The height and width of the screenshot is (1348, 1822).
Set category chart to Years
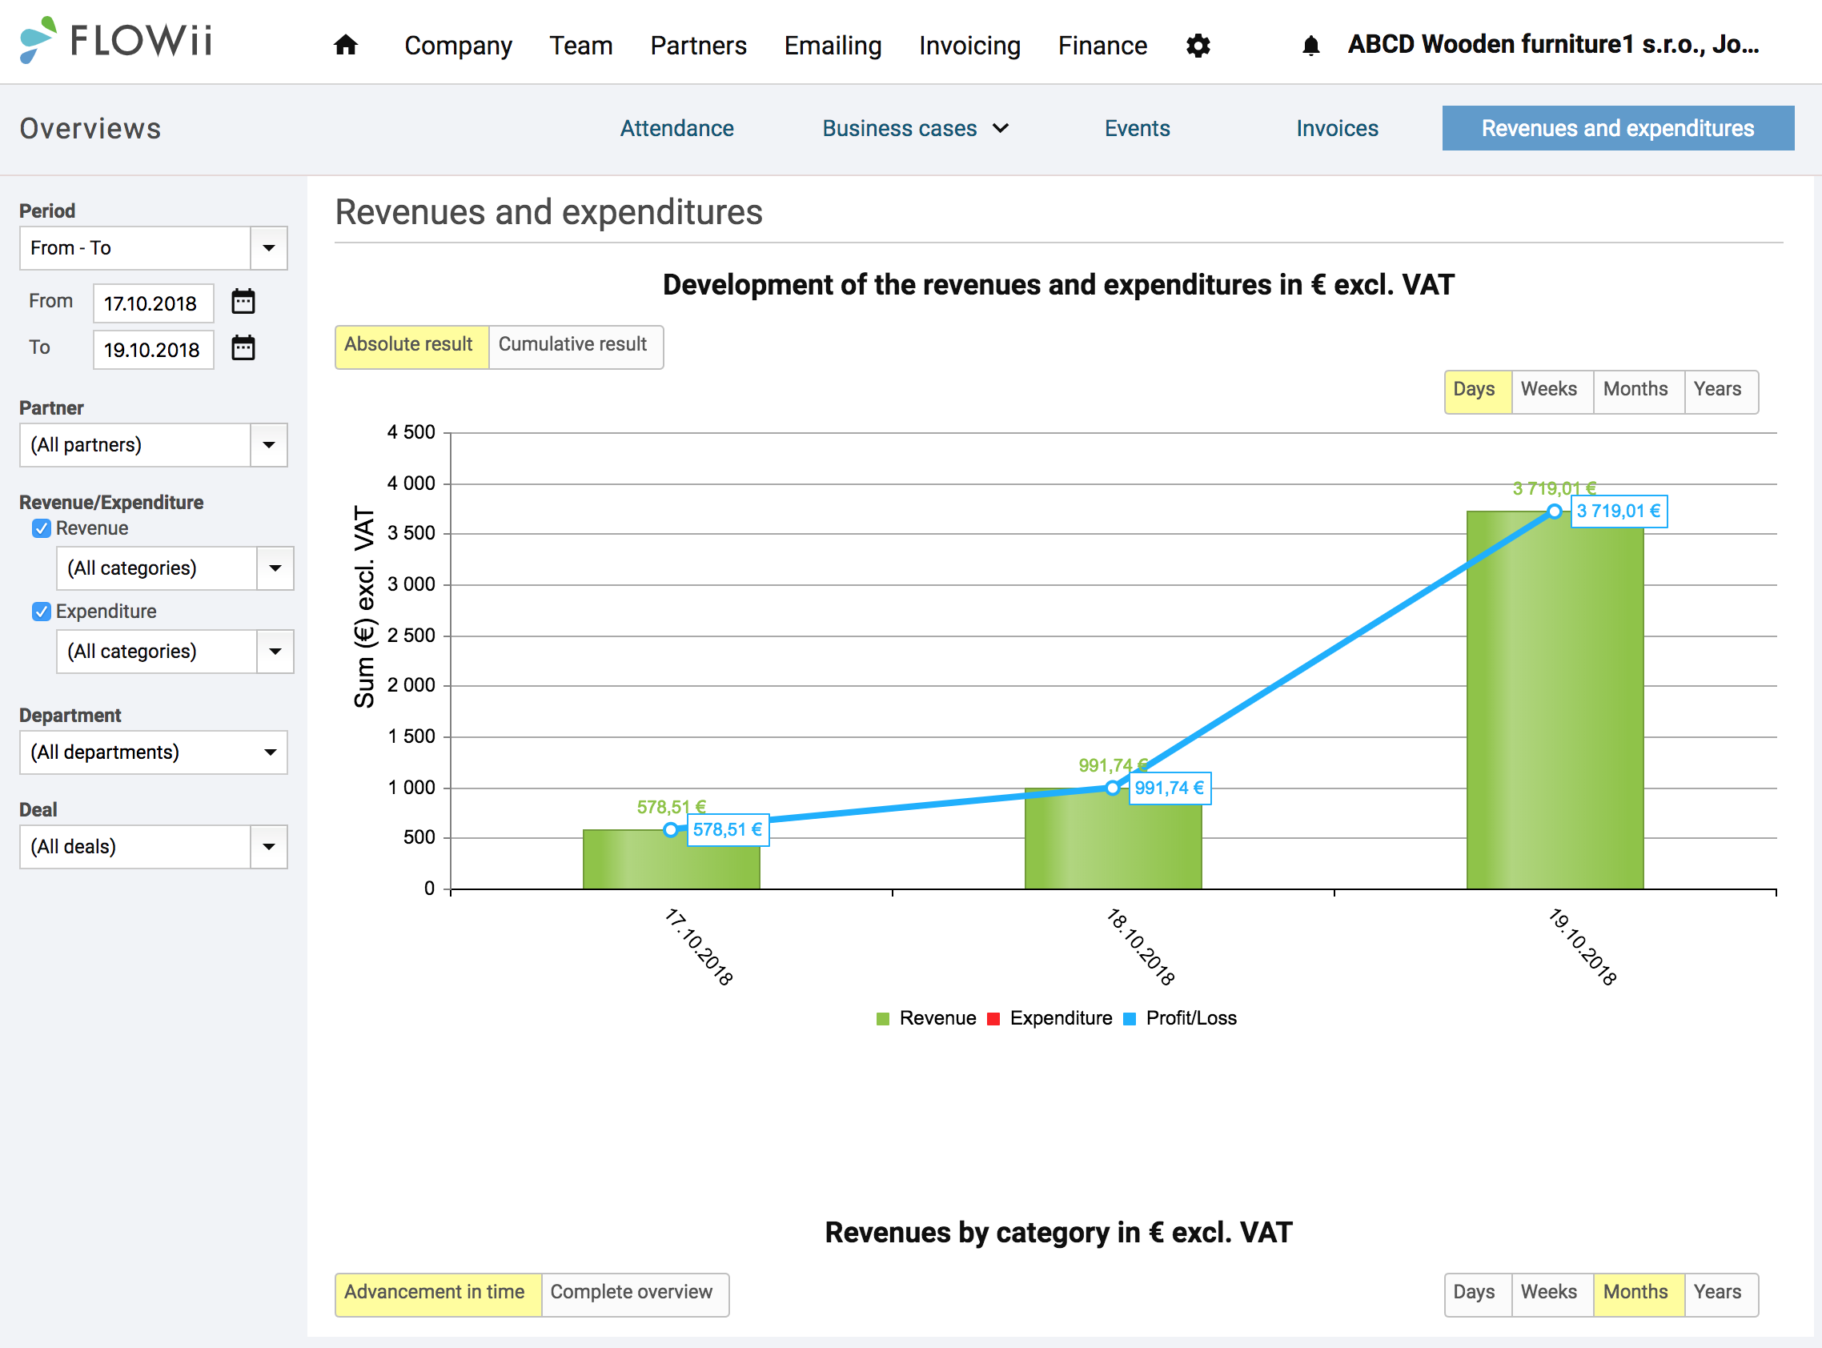pos(1721,1294)
